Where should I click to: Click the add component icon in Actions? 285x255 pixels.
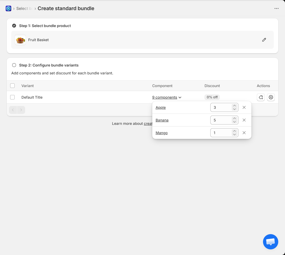pyautogui.click(x=261, y=97)
